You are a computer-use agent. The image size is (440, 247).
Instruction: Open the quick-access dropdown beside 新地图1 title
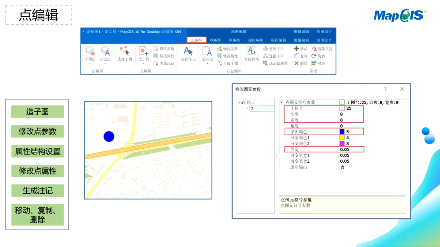(x=83, y=32)
